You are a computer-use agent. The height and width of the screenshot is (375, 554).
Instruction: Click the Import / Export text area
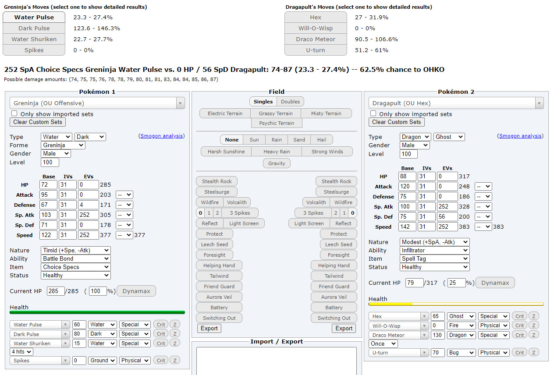277,361
